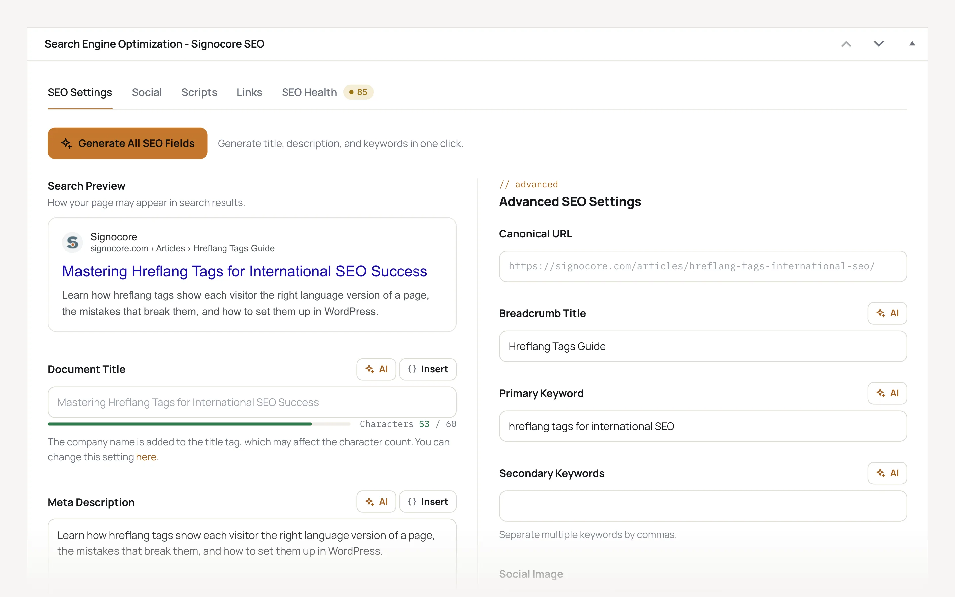The height and width of the screenshot is (597, 955).
Task: Open the SEO Health tab
Action: tap(309, 92)
